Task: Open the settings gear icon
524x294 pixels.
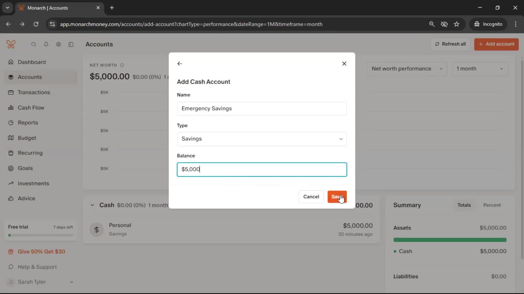Action: click(58, 44)
